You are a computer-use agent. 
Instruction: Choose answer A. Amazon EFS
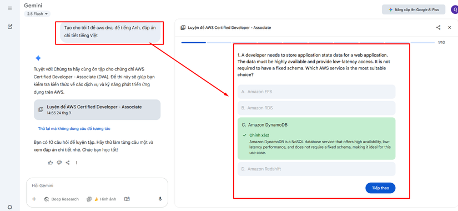click(316, 92)
